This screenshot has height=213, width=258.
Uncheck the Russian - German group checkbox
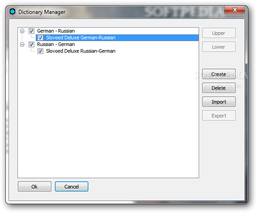(31, 45)
